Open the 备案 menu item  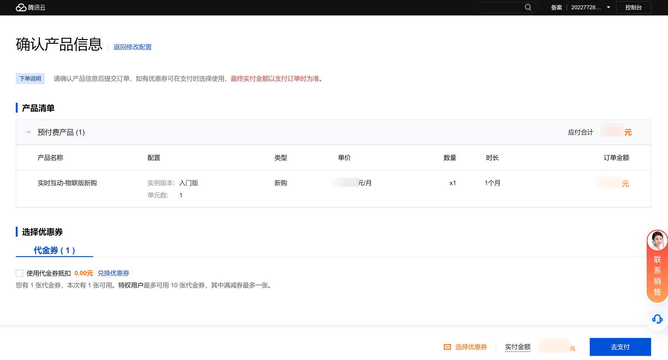pos(556,7)
